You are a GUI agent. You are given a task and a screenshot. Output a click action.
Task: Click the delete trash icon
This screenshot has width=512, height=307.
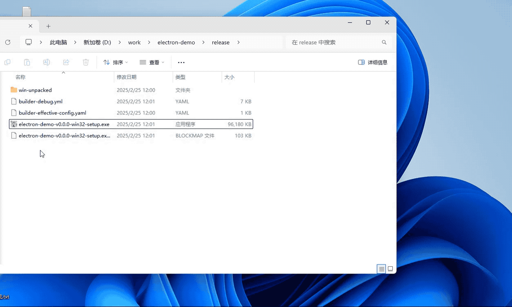(86, 62)
